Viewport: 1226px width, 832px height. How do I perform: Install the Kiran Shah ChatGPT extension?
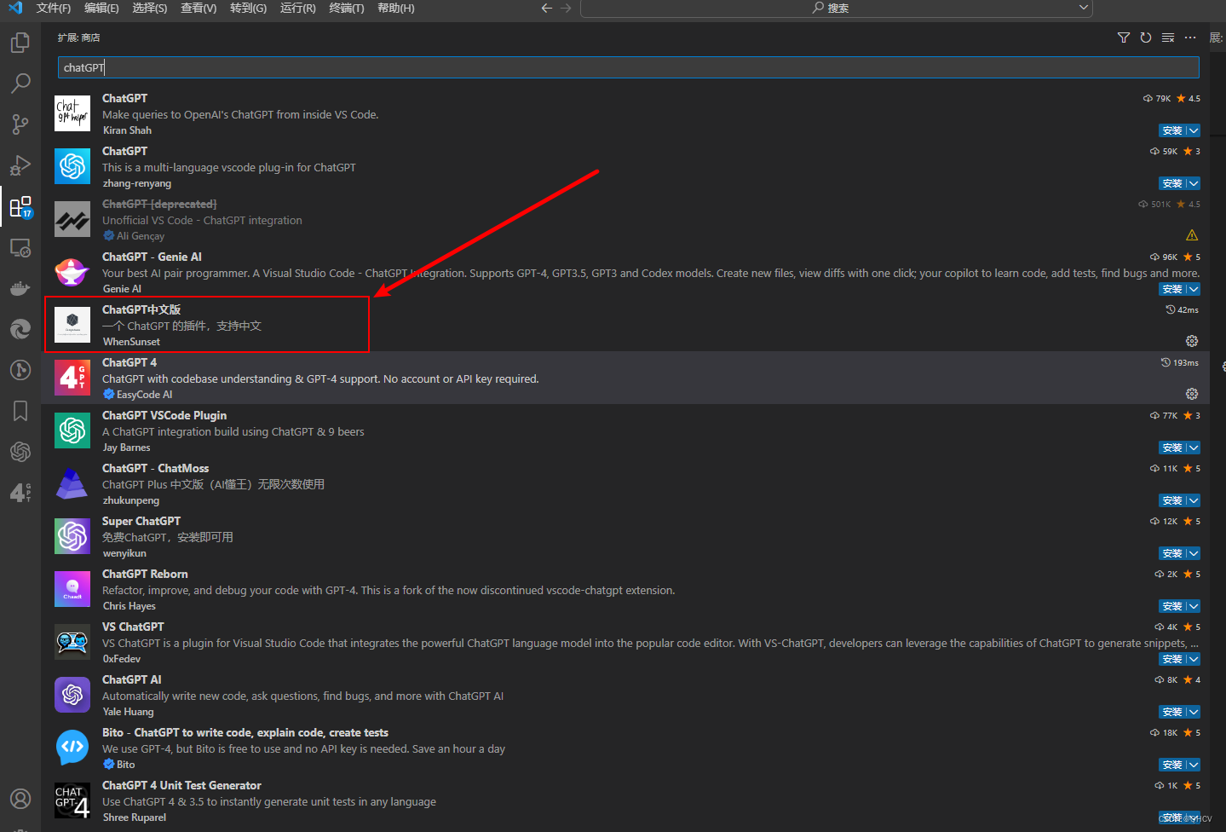pos(1172,130)
